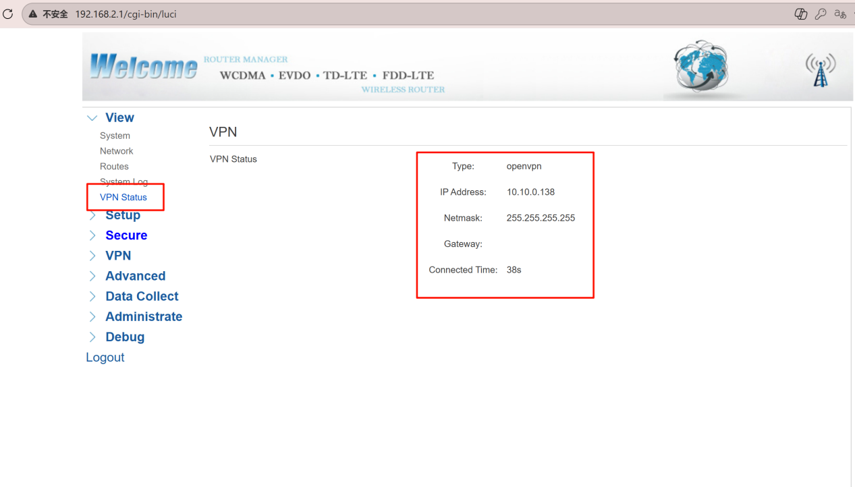Click the Logout link
Image resolution: width=855 pixels, height=487 pixels.
tap(105, 357)
